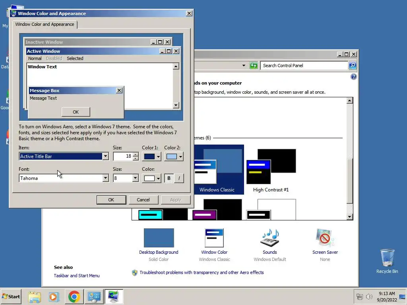
Task: Click the Selected menu in the preview window
Action: (75, 58)
